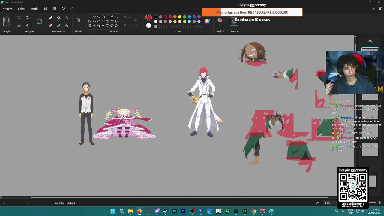Toggle the Camadas layers panel button
This screenshot has width=384, height=216.
(x=234, y=22)
